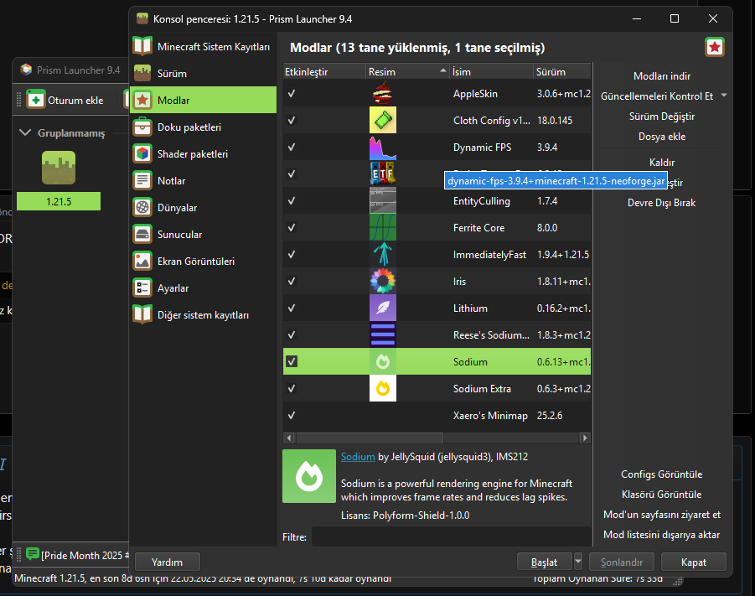Toggle the EntityCulling enabled checkbox
This screenshot has height=596, width=755.
[292, 200]
